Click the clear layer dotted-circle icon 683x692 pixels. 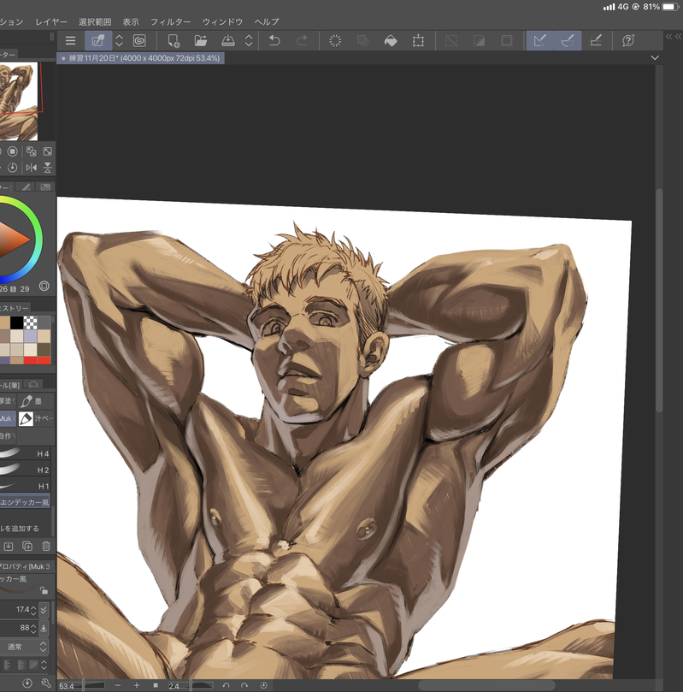pos(335,41)
